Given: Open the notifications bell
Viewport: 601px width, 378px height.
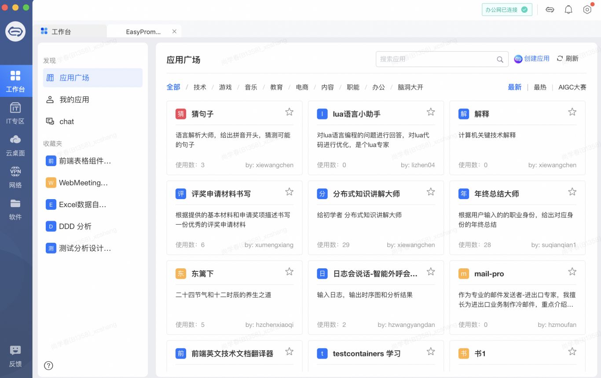Looking at the screenshot, I should coord(568,10).
